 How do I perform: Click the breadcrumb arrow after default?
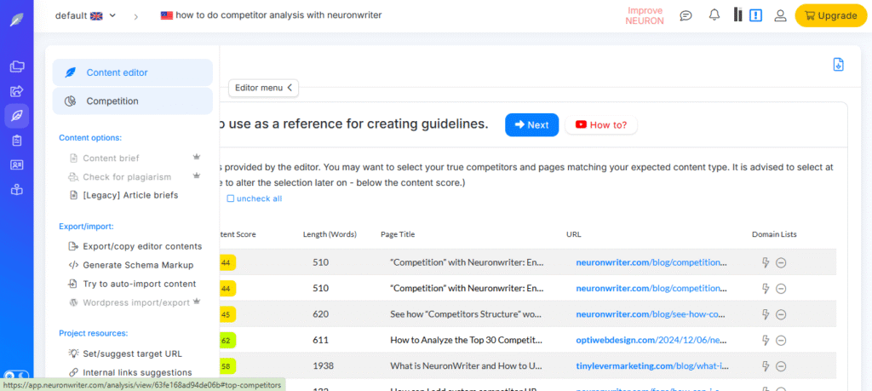pyautogui.click(x=136, y=16)
